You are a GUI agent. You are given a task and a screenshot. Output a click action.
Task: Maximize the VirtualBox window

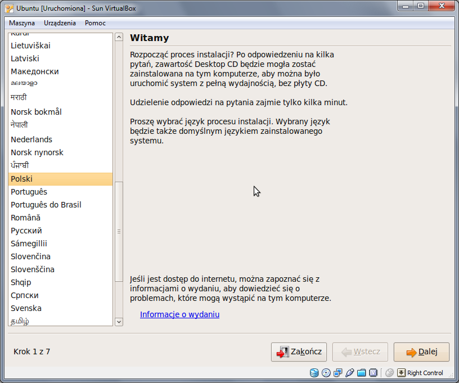421,6
